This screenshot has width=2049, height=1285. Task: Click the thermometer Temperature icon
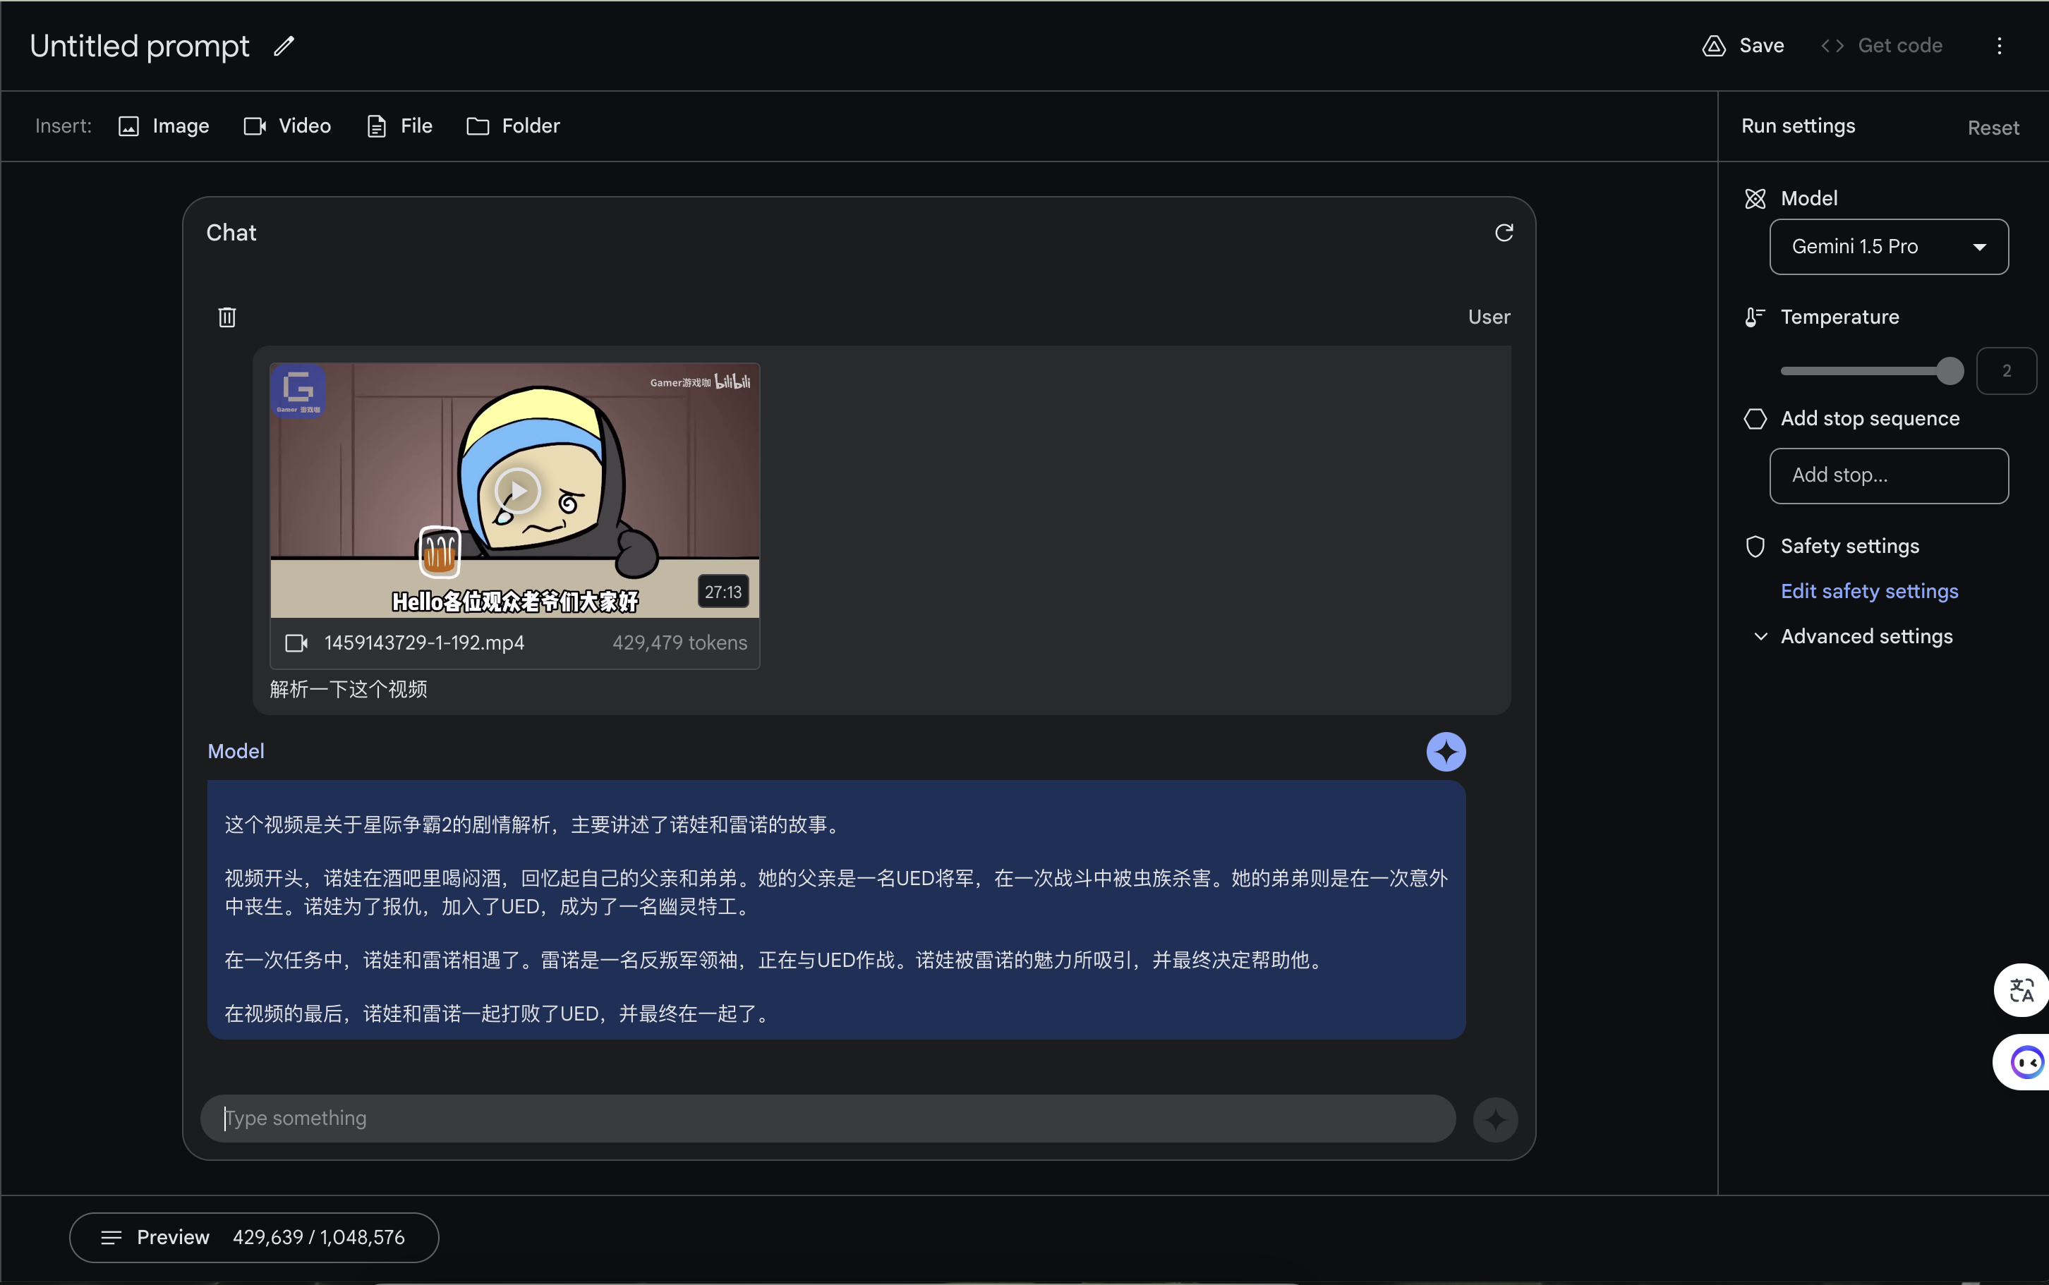tap(1755, 317)
